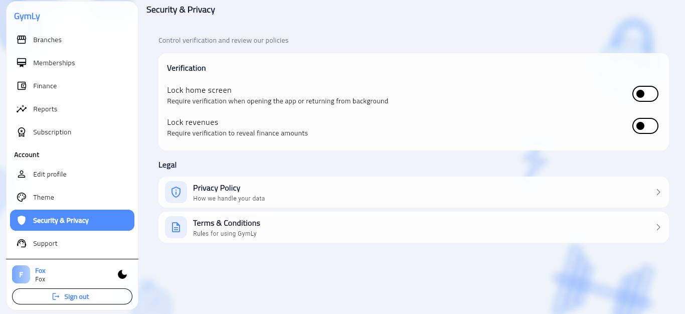Click the Edit profile person icon
This screenshot has height=314, width=685.
pyautogui.click(x=22, y=174)
